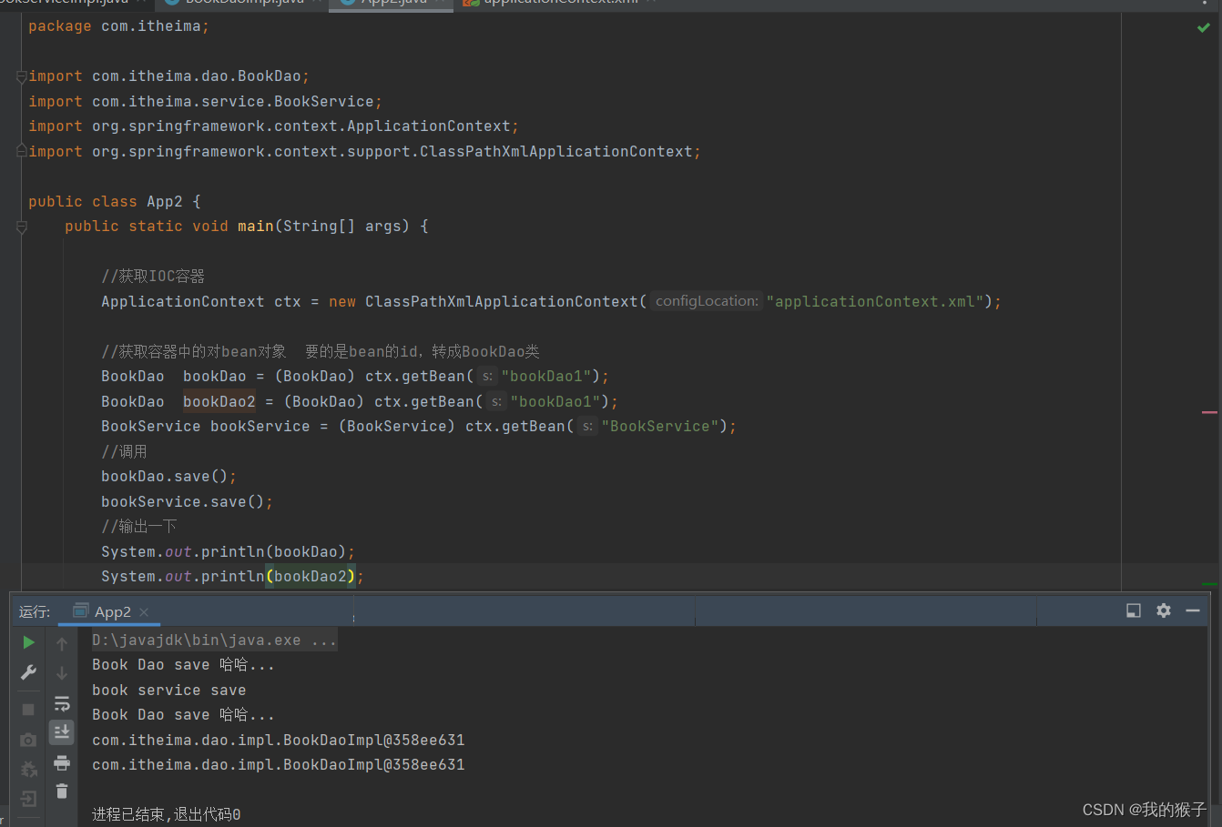Rerun App2 with the green run arrow
Screen dimensions: 1222x827
click(28, 641)
